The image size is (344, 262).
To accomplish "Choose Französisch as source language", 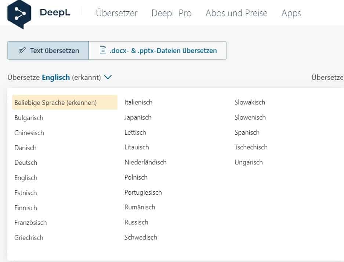I will coord(30,222).
